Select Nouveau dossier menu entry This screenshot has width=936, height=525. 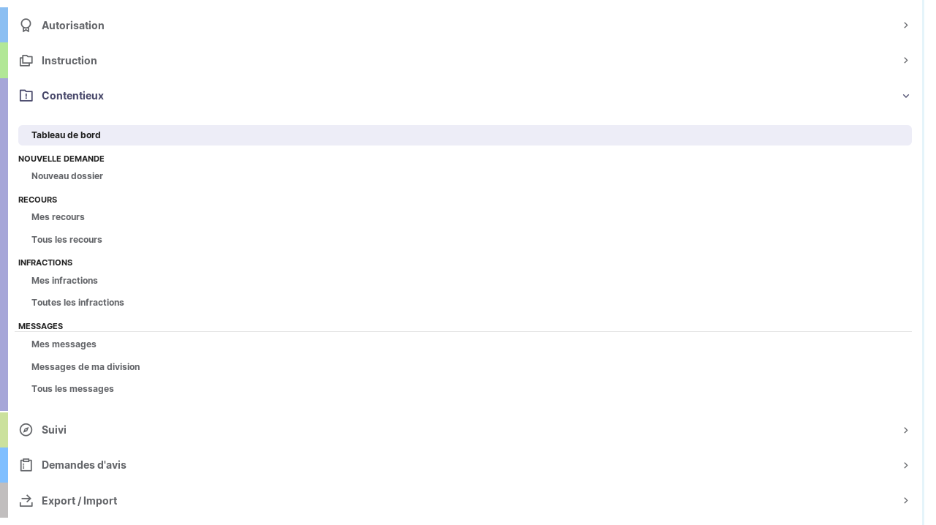click(67, 176)
